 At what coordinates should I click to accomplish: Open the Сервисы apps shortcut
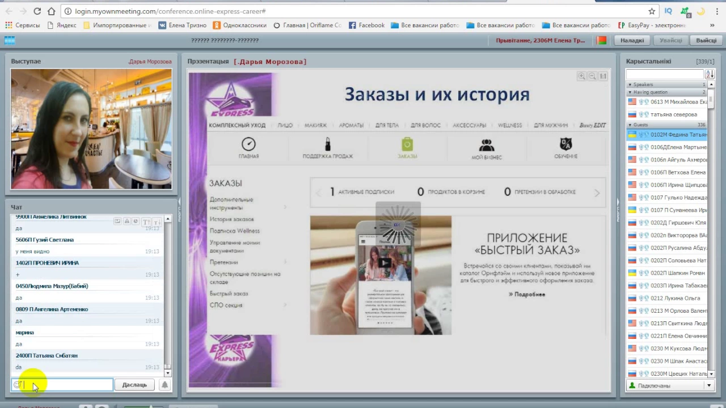coord(23,25)
